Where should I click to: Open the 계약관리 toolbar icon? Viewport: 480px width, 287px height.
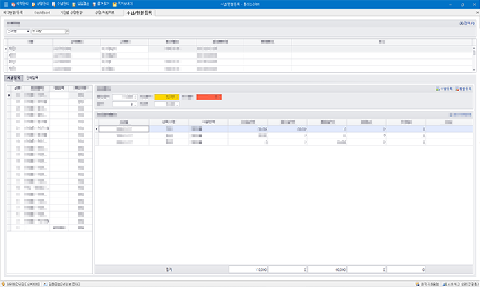19,4
